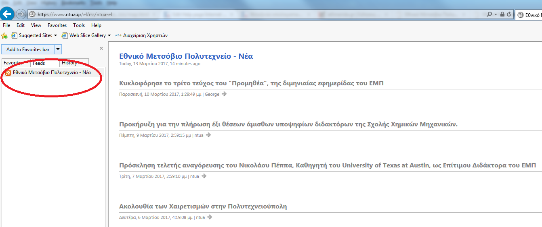This screenshot has height=227, width=542.
Task: Click the orange RSS feed icon
Action: pyautogui.click(x=8, y=73)
